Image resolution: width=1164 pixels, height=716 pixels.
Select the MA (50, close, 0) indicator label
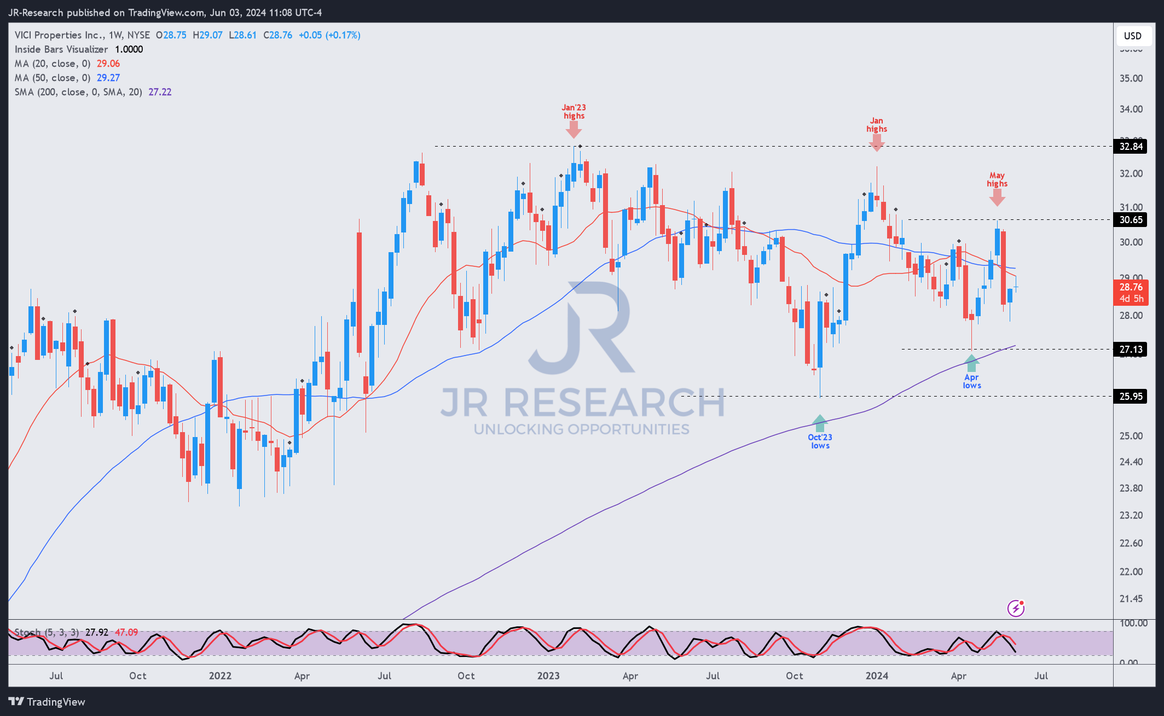click(x=53, y=78)
